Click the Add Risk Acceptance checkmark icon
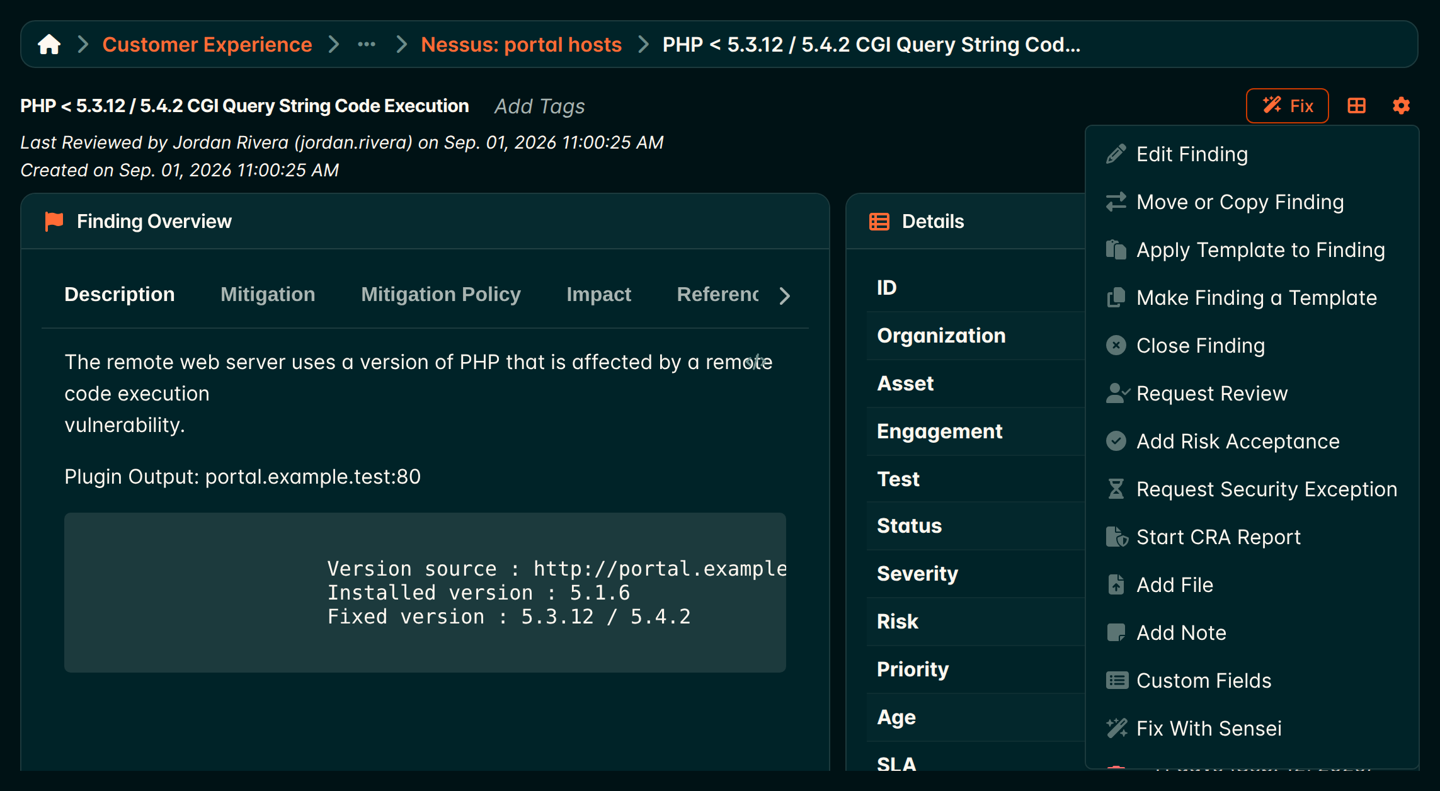The height and width of the screenshot is (791, 1440). [x=1116, y=441]
